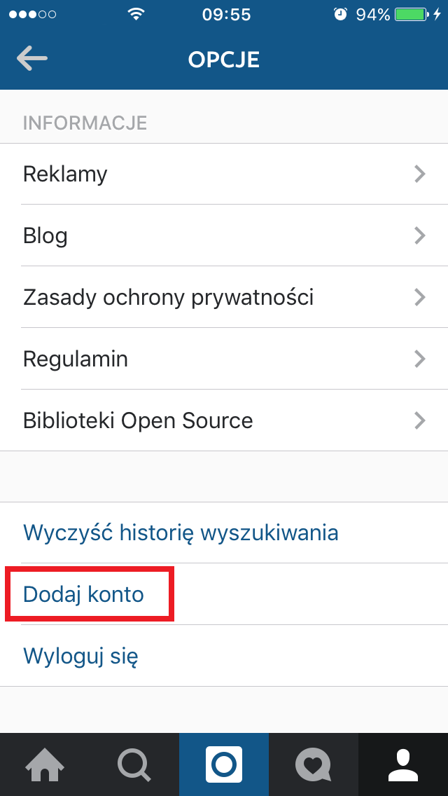
Task: Go to the profile person tab
Action: click(x=402, y=764)
